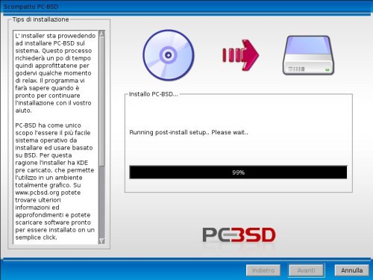Image resolution: width=373 pixels, height=280 pixels.
Task: Click the 'Scompatto PC-BSD' title bar
Action: pyautogui.click(x=186, y=7)
